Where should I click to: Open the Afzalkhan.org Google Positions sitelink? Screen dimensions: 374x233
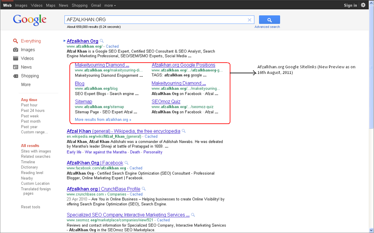point(184,65)
